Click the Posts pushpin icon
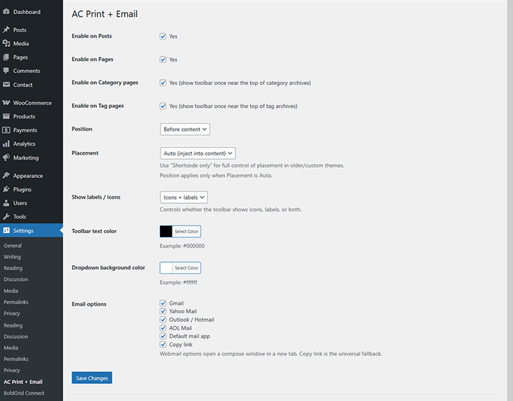The height and width of the screenshot is (401, 513). (x=6, y=30)
